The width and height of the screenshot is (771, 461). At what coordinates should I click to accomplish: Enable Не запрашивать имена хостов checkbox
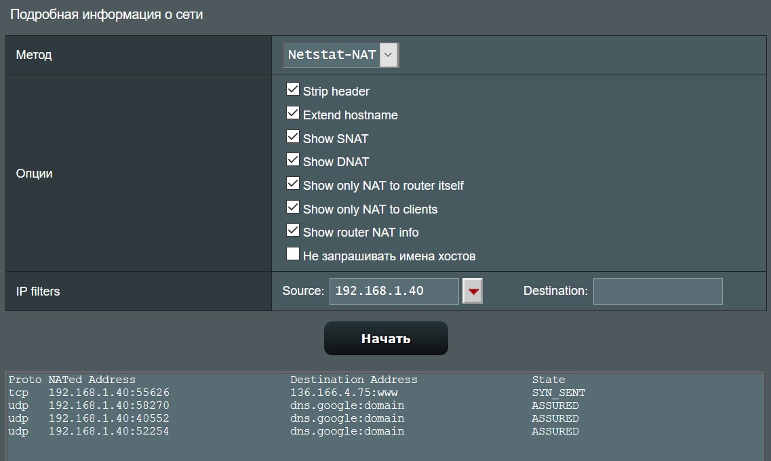pyautogui.click(x=293, y=254)
